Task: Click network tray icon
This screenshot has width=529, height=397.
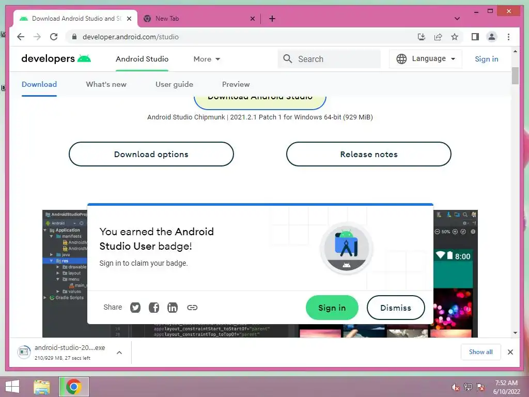Action: pyautogui.click(x=468, y=387)
